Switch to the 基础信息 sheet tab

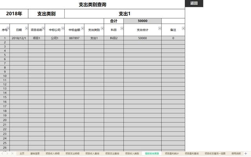coord(35,153)
